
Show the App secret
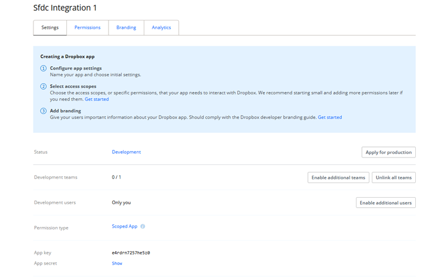(117, 263)
